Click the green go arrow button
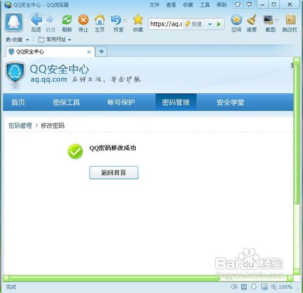The image size is (303, 293). pyautogui.click(x=219, y=24)
